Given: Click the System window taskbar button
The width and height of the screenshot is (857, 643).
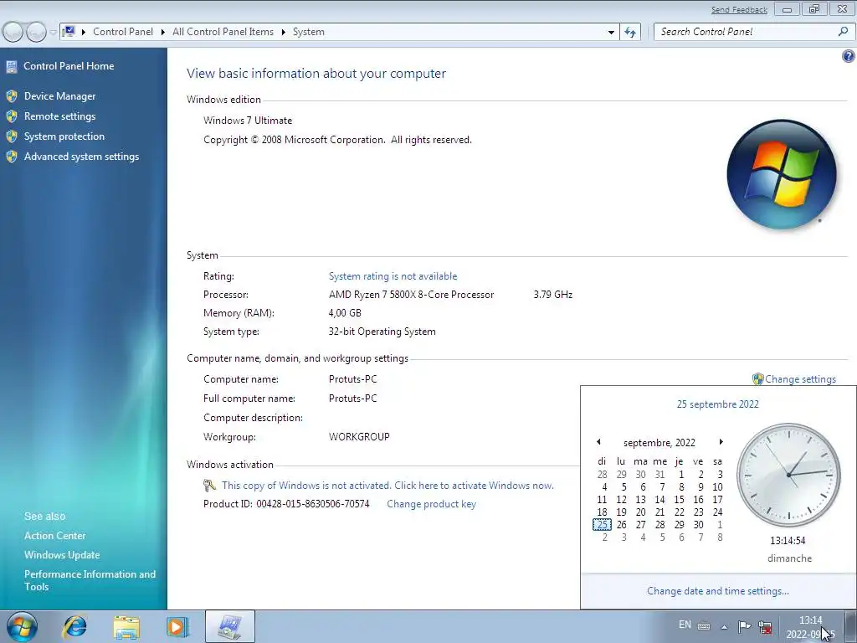Looking at the screenshot, I should [229, 626].
